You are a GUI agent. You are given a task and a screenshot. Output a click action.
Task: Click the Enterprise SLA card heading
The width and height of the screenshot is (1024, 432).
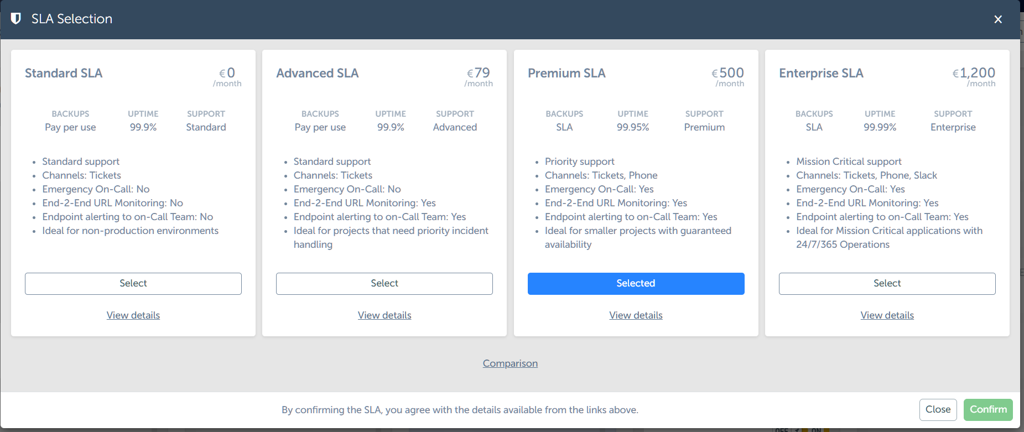click(821, 73)
